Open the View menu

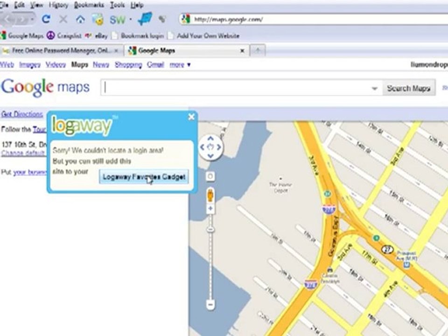click(36, 5)
